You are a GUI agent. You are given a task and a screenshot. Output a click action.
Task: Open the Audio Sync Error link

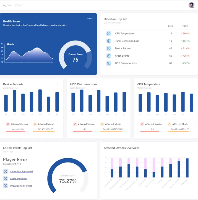[x=19, y=179]
